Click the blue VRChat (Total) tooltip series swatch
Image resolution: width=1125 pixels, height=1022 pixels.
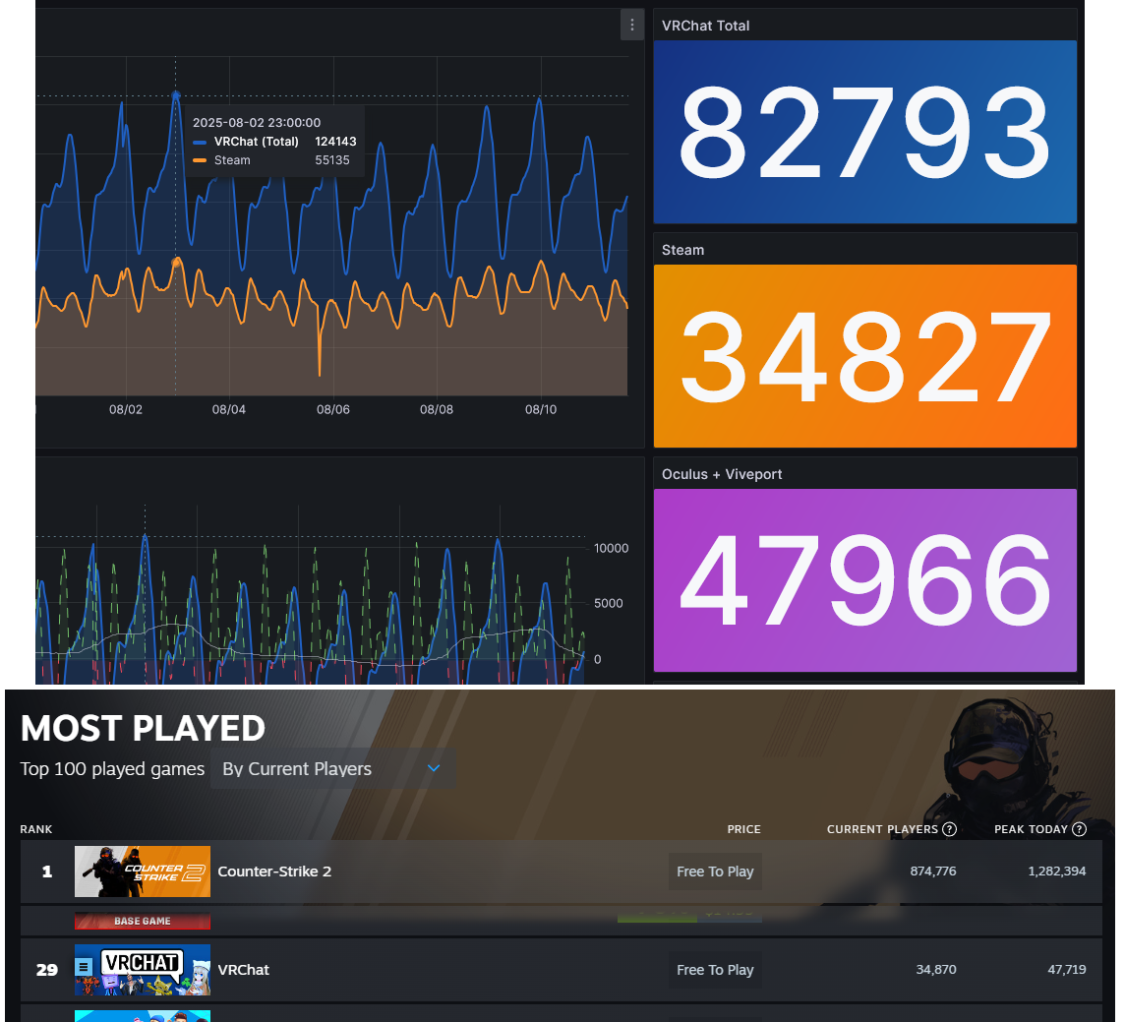[x=201, y=142]
